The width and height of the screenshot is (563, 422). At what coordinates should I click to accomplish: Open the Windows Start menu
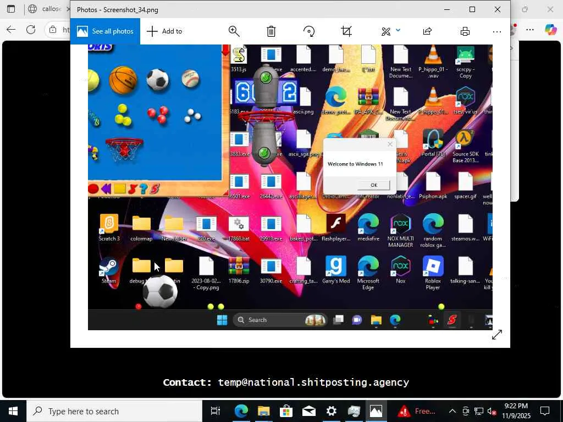tap(13, 411)
